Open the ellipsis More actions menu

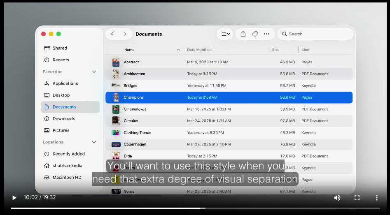click(x=266, y=34)
